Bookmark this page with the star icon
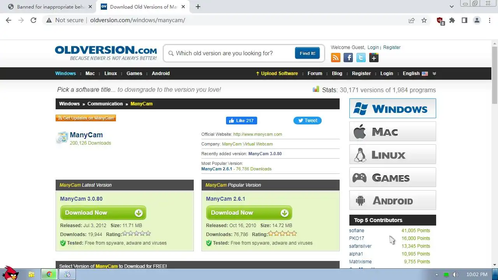 424,20
